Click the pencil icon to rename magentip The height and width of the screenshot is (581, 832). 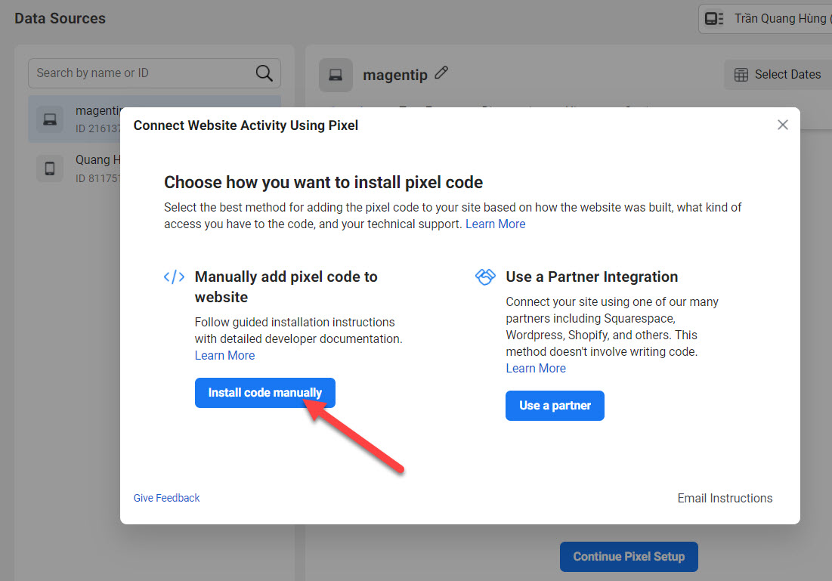pyautogui.click(x=441, y=73)
